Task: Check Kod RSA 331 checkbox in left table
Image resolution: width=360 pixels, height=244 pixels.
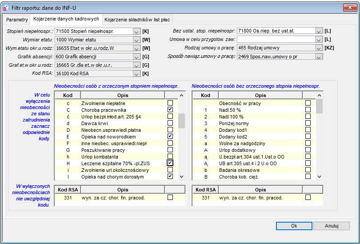Action: pos(170,197)
